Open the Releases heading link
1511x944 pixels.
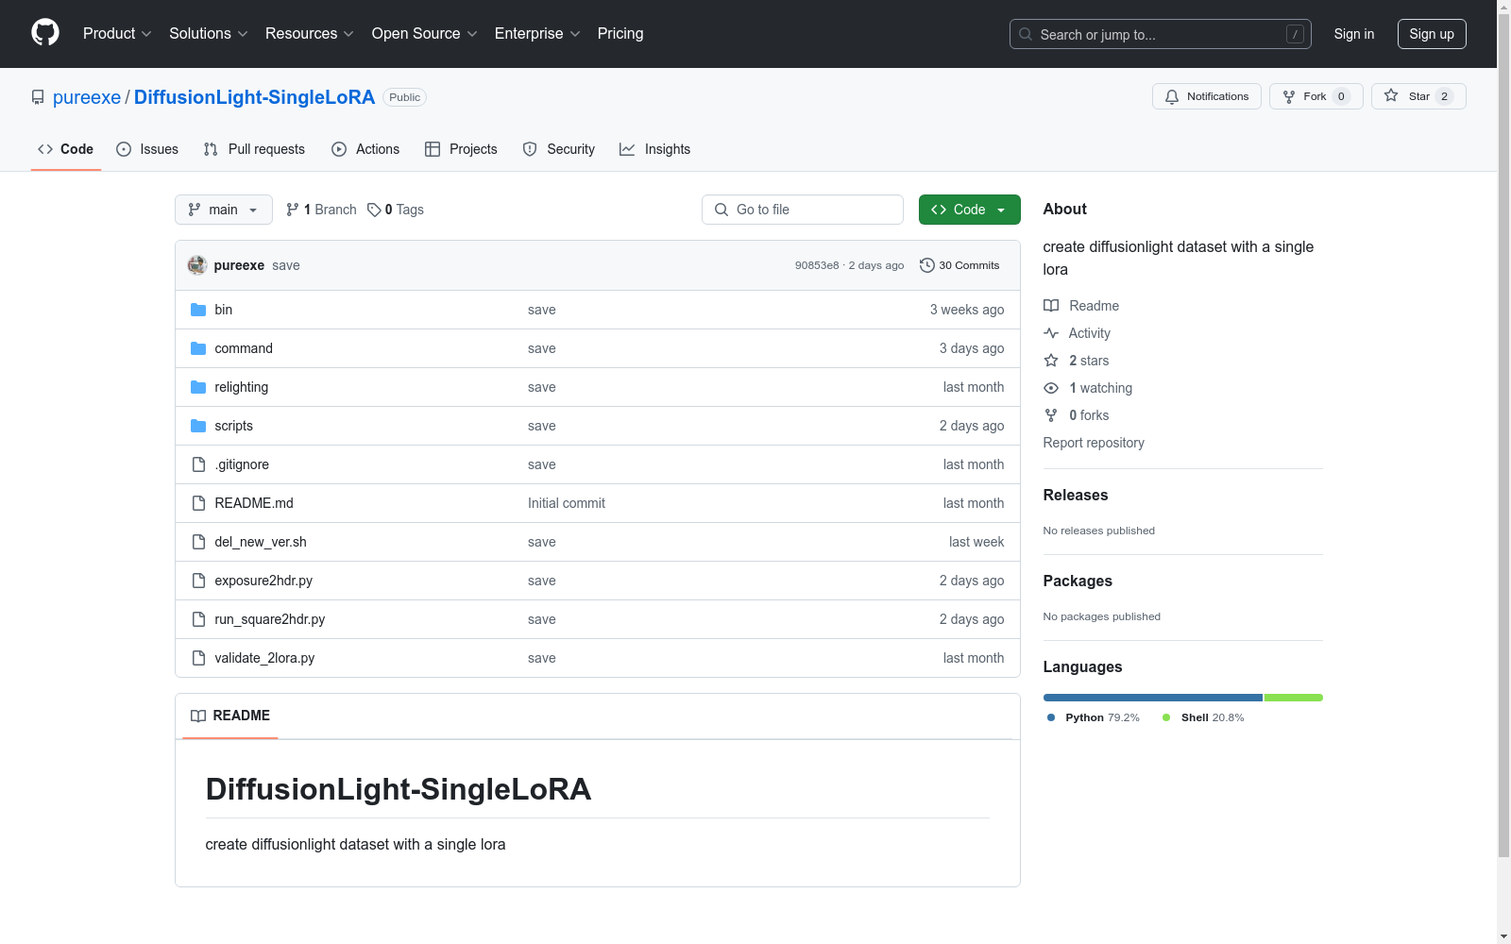click(x=1076, y=495)
